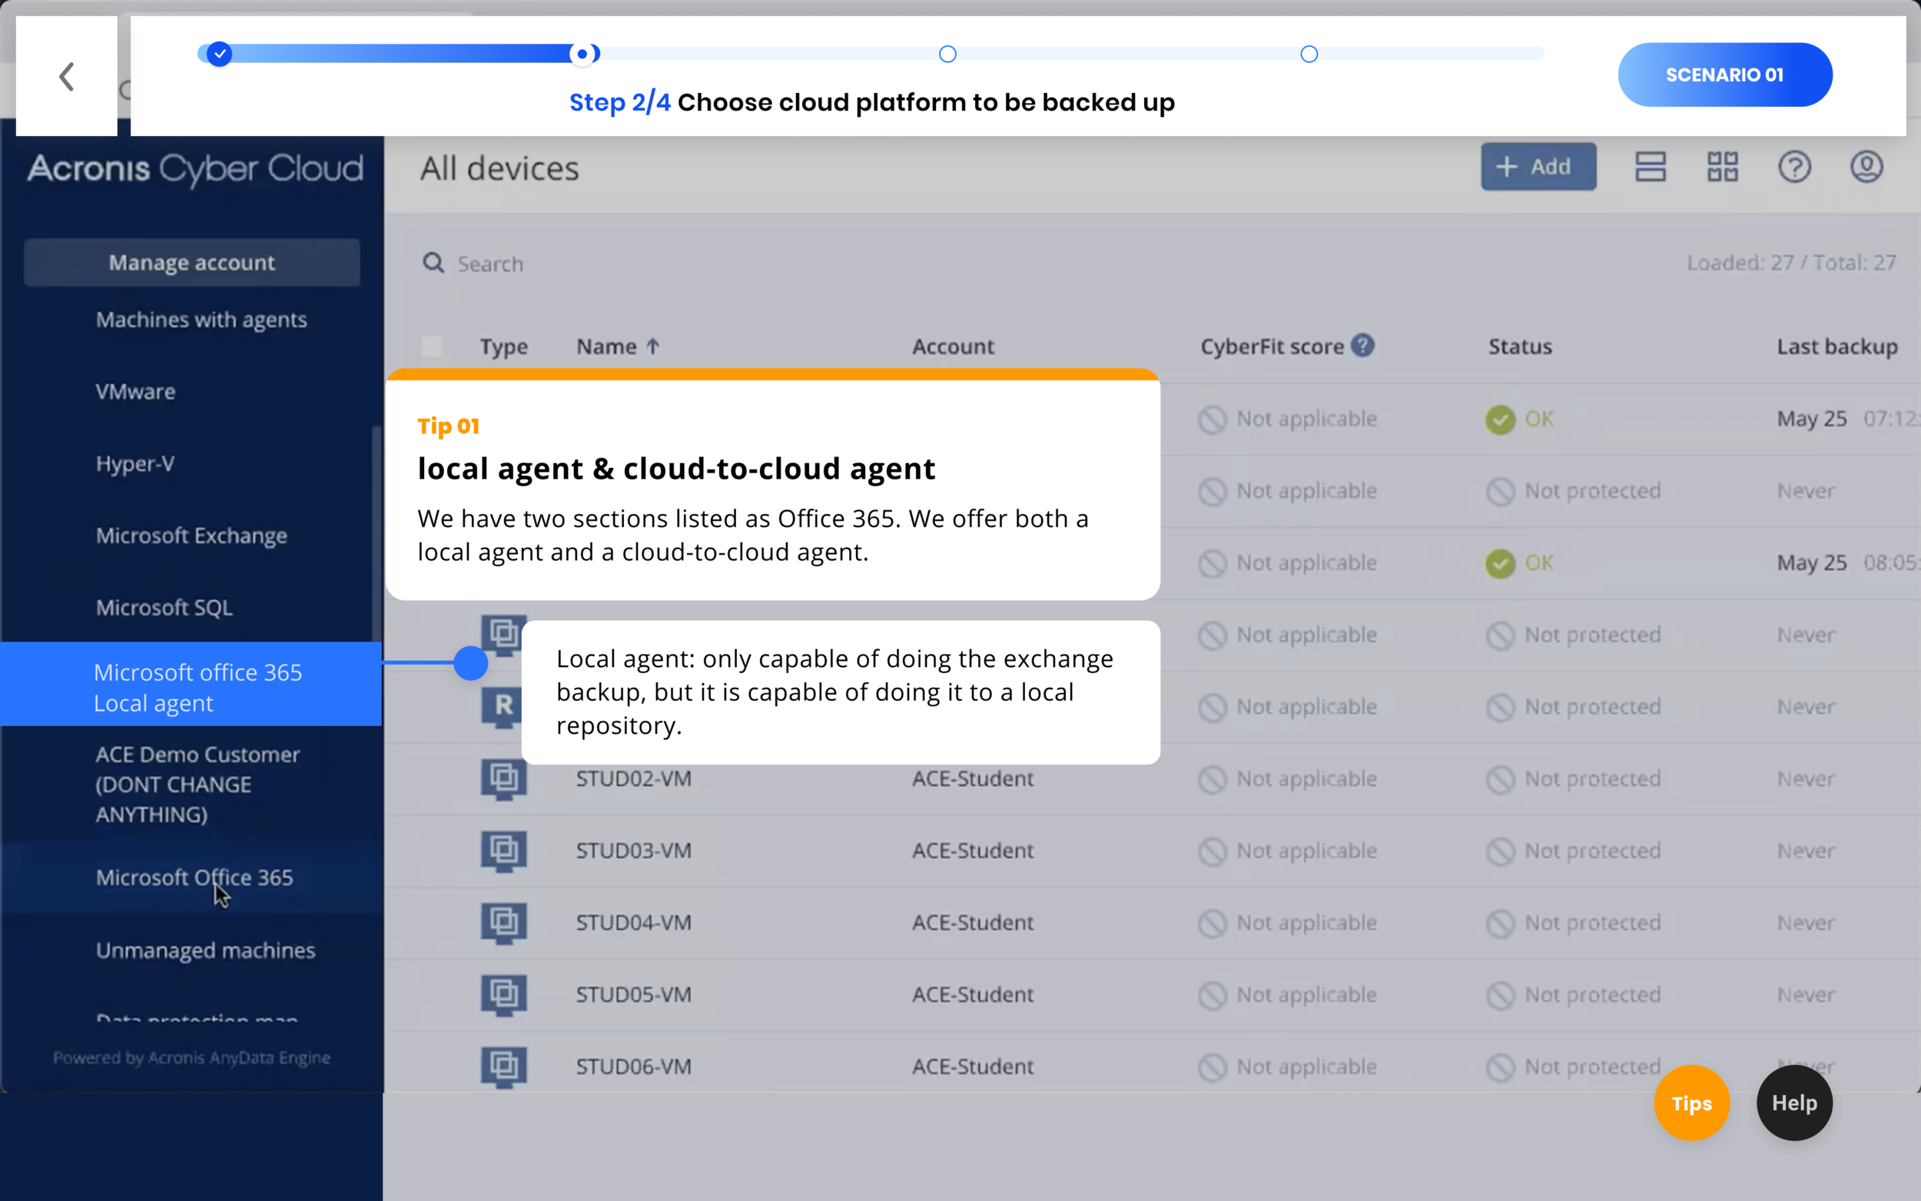
Task: Click the blue tip hotspot dot
Action: (471, 662)
